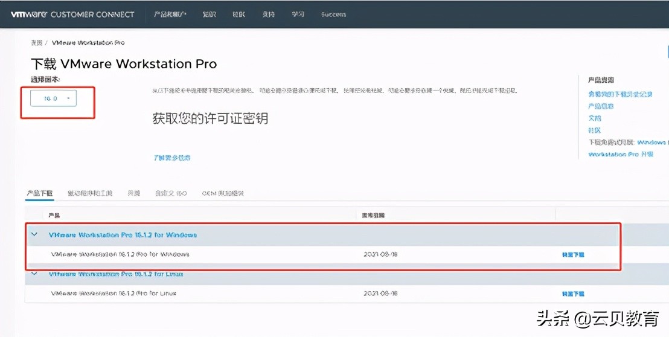The height and width of the screenshot is (337, 669).
Task: Click the release date in the Linux row
Action: [x=380, y=294]
